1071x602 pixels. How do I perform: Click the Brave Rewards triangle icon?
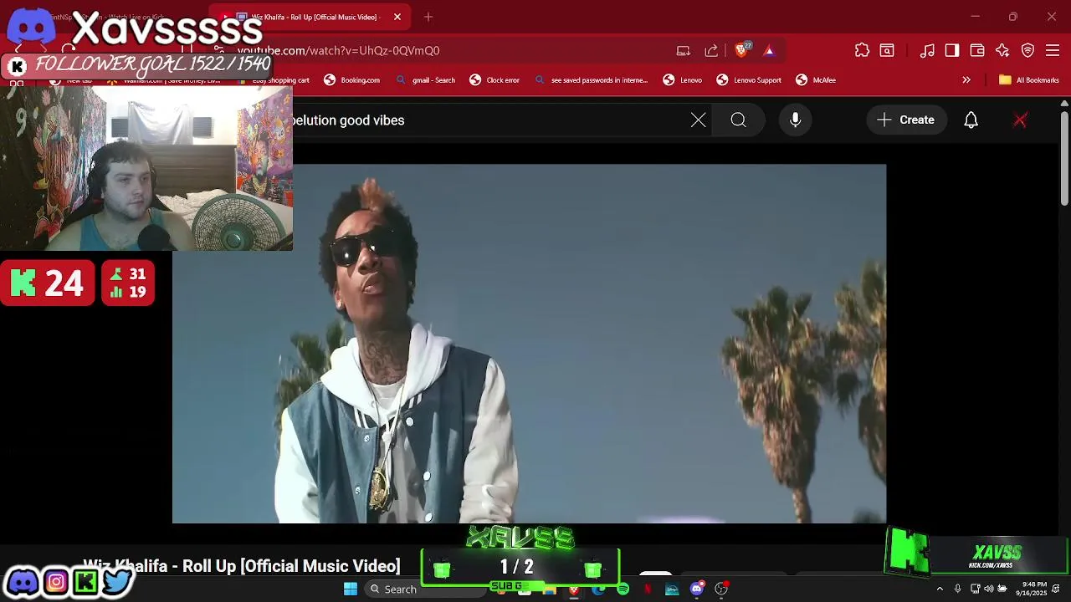(769, 50)
